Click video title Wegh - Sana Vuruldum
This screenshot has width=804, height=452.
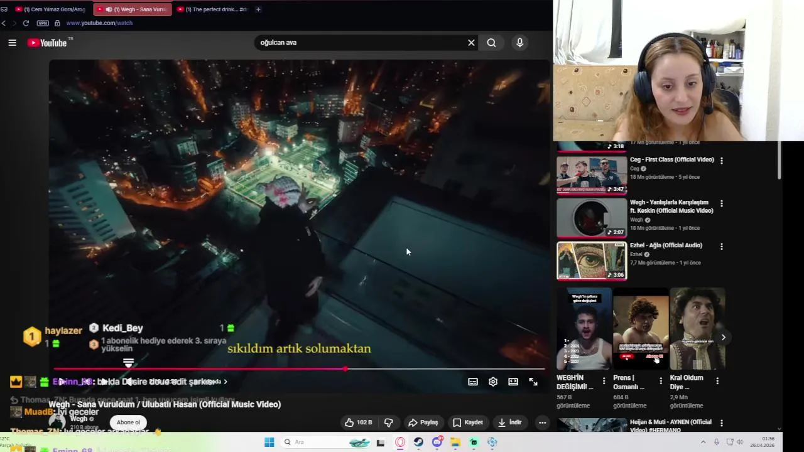tap(165, 404)
